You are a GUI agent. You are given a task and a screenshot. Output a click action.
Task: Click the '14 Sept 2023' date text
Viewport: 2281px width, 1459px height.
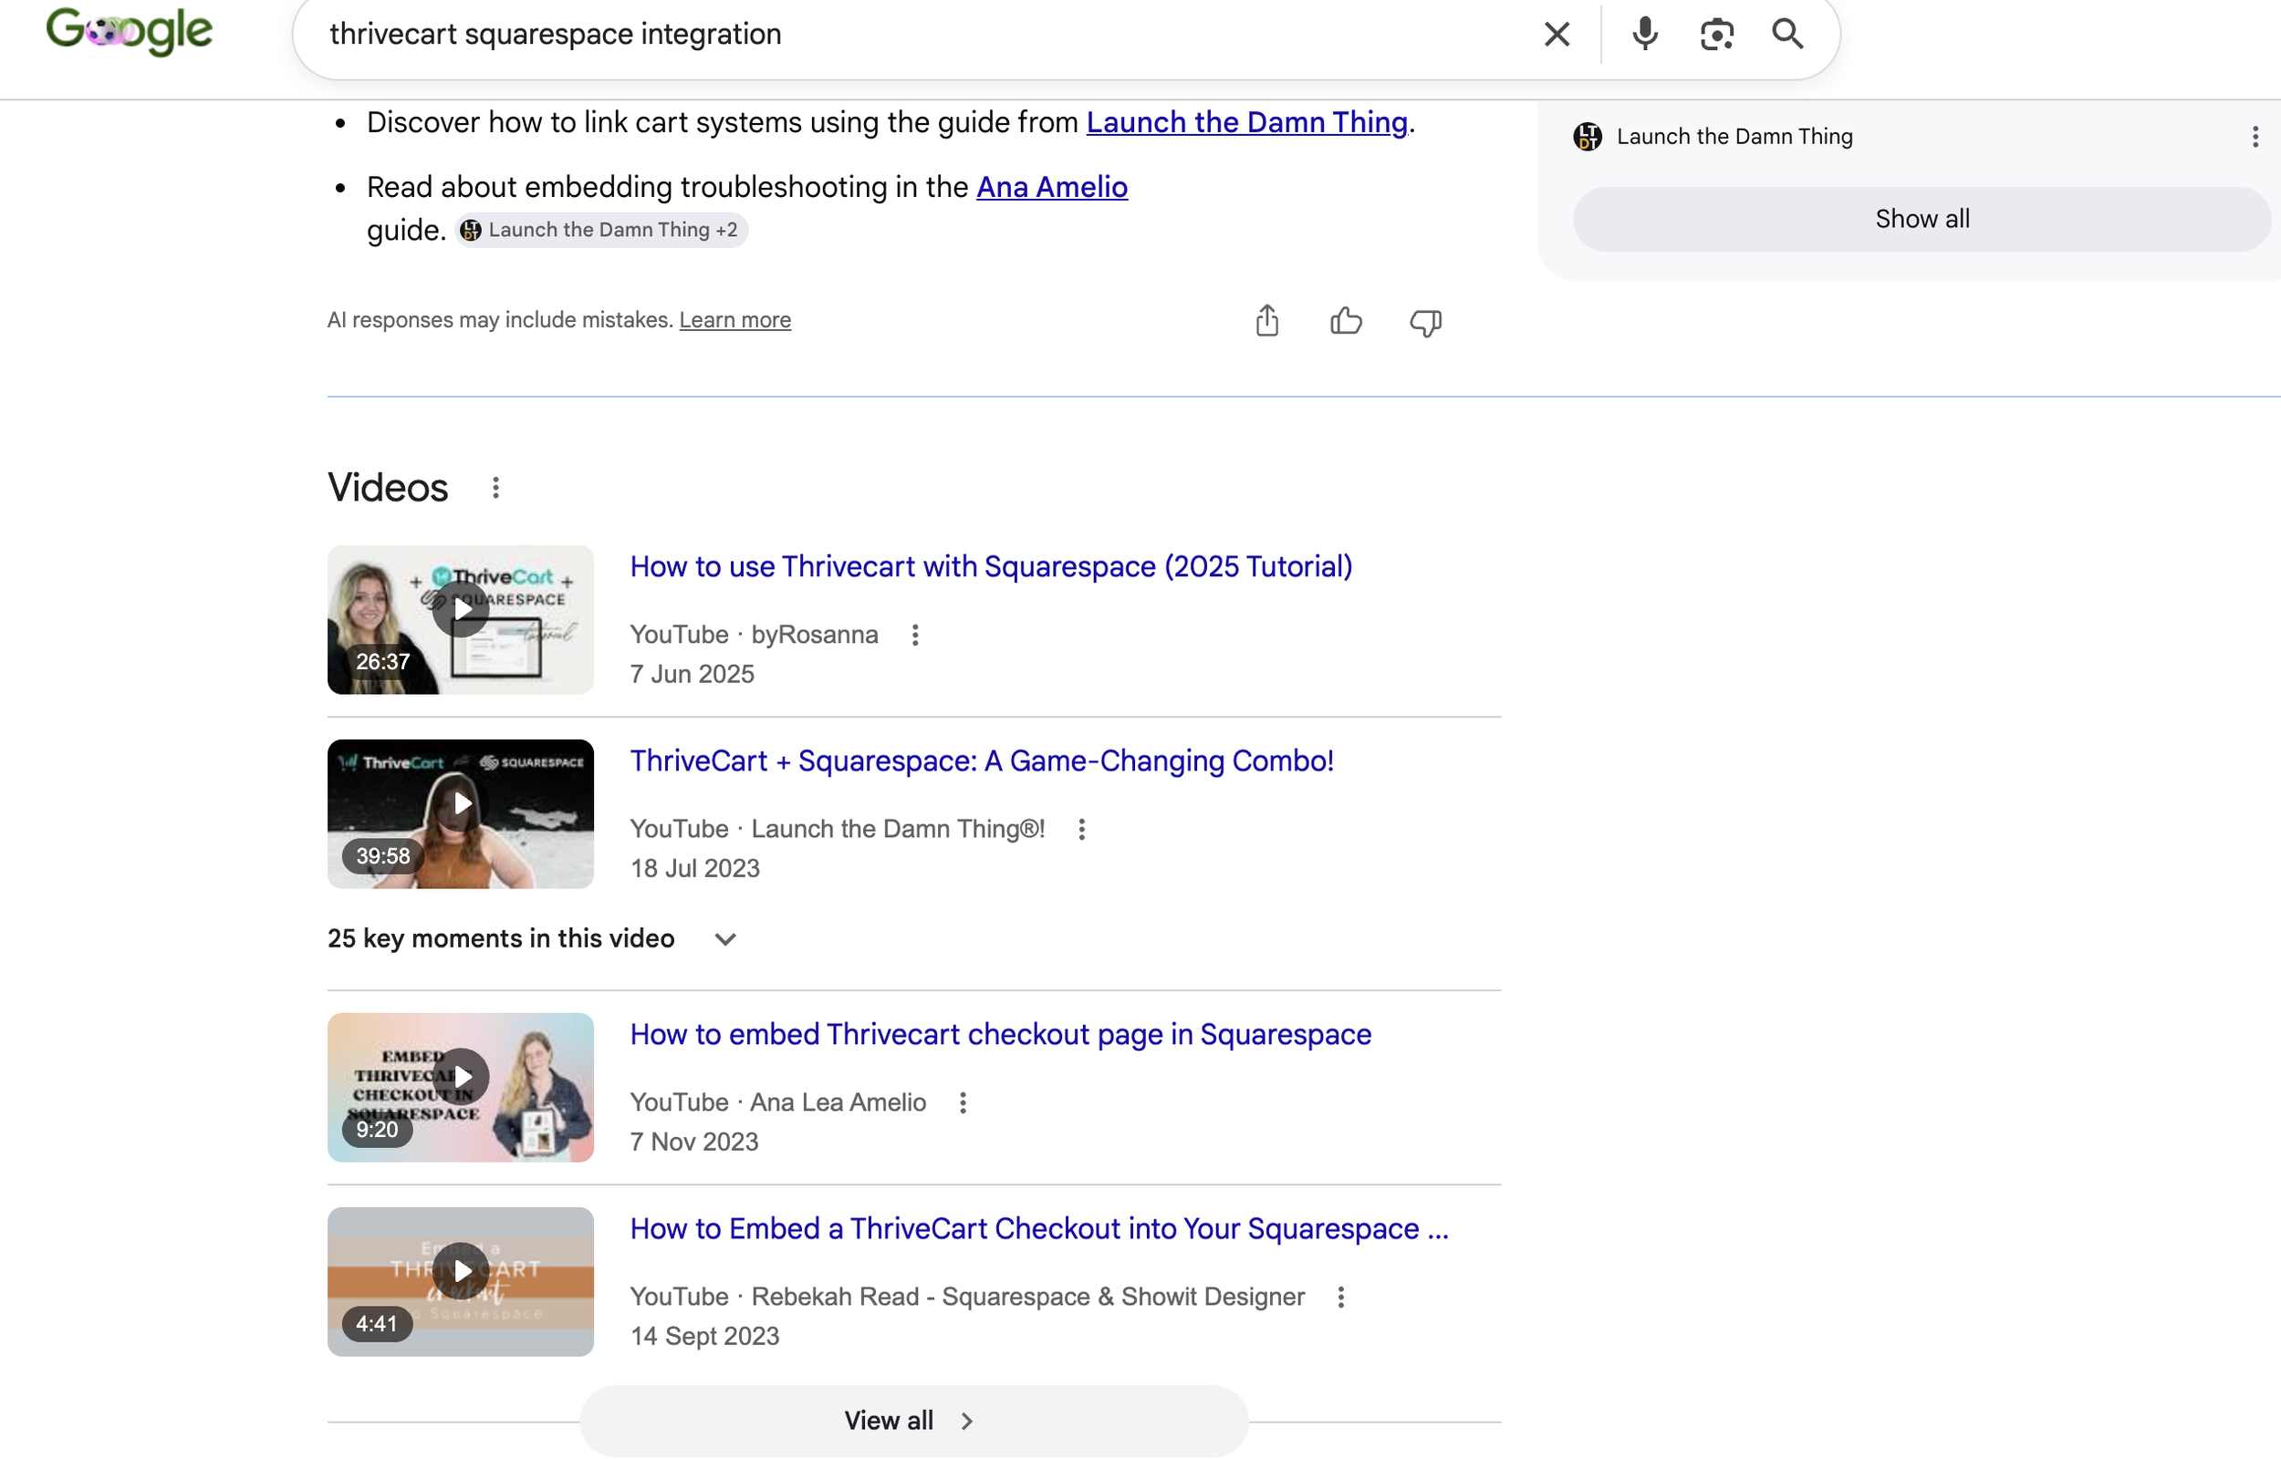(x=705, y=1337)
